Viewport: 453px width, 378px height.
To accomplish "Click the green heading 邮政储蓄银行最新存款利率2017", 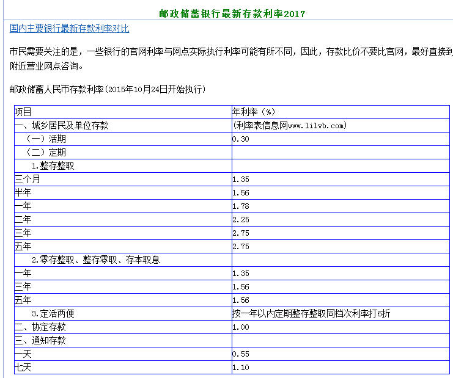I will [x=232, y=13].
